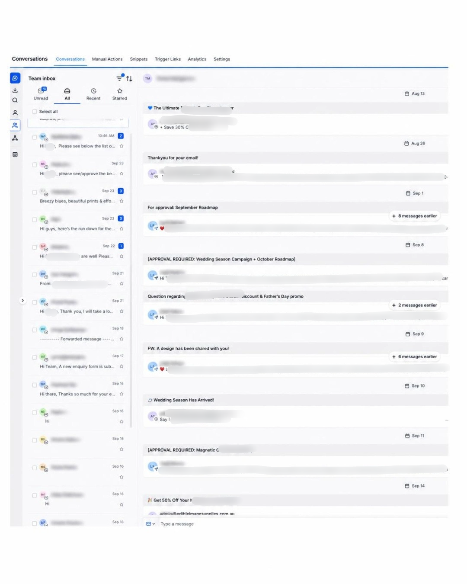
Task: Sort conversations with the up-down arrows icon
Action: 129,79
